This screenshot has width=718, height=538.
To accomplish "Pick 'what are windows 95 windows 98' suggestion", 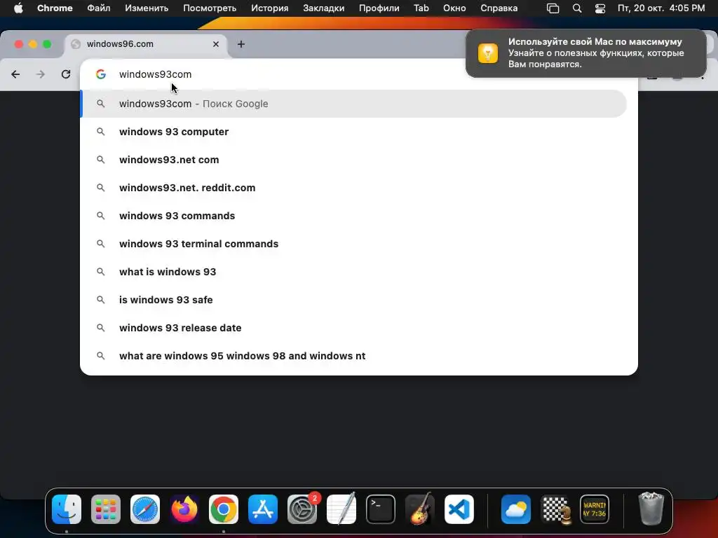I will (x=353, y=356).
